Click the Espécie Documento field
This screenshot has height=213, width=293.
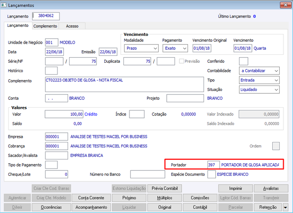pos(211,174)
